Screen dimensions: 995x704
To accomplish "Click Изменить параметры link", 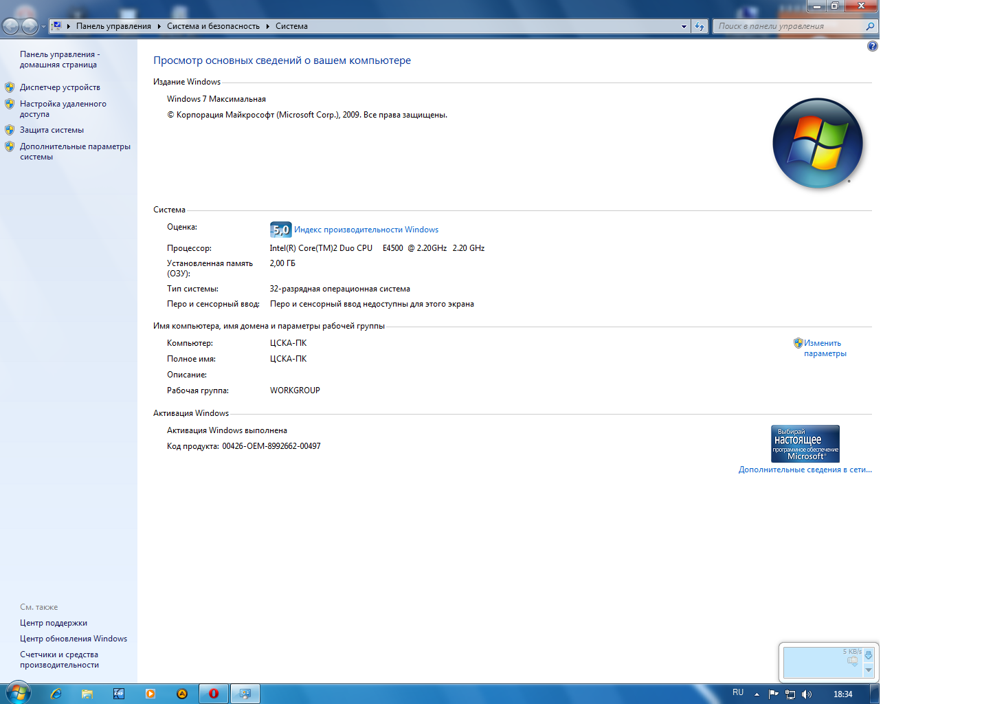I will (824, 348).
